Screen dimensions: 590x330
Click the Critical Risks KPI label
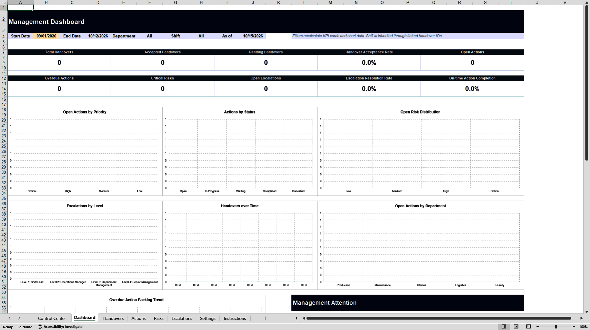point(162,78)
